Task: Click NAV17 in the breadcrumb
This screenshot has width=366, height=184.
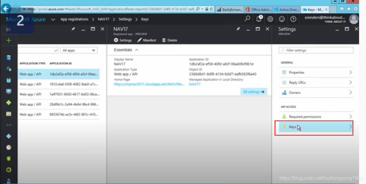Action: pyautogui.click(x=104, y=19)
